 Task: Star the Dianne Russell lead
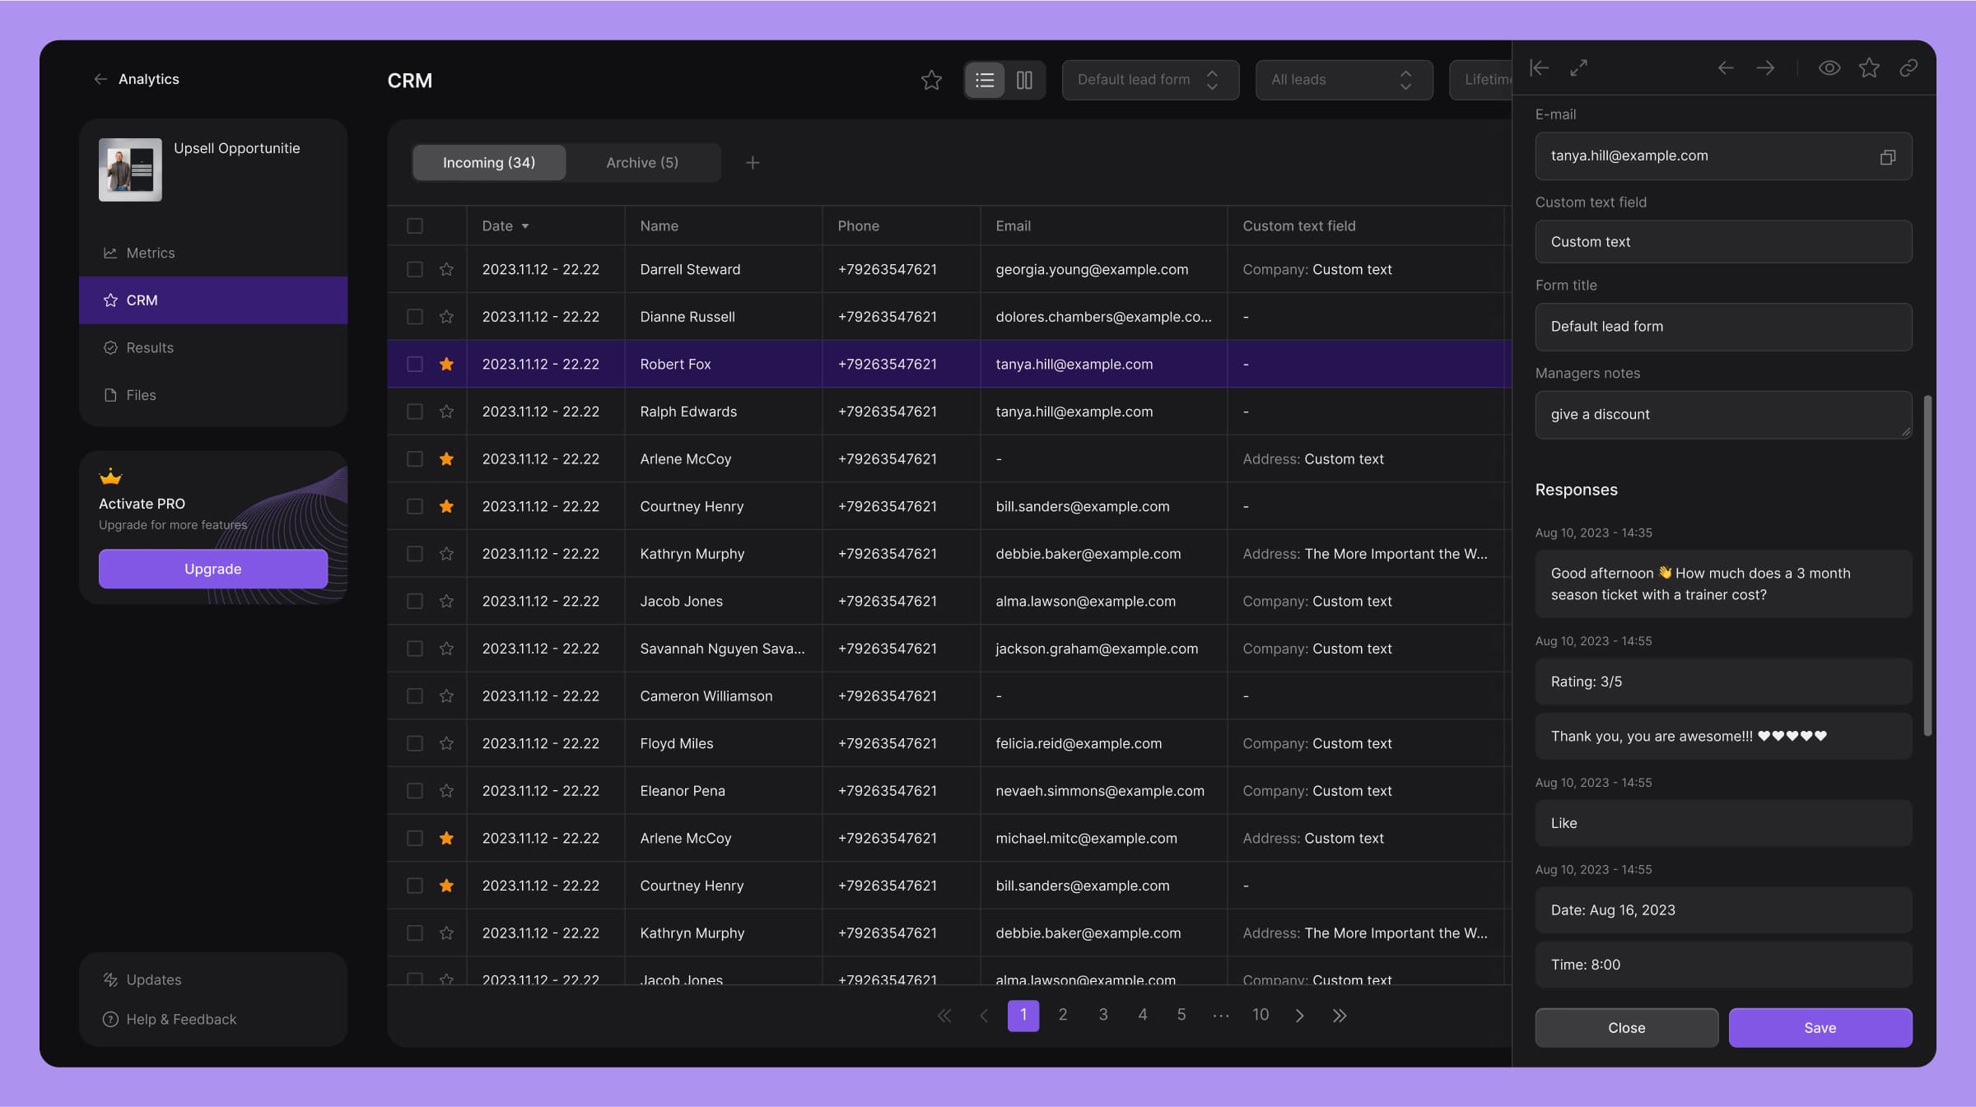tap(446, 317)
